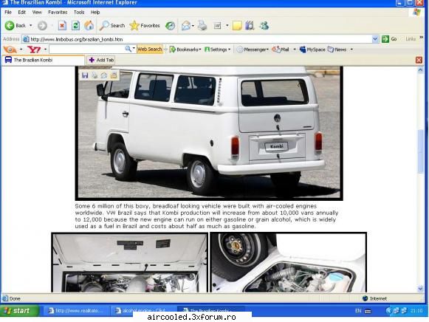Click the red Y! Yahoo logo
This screenshot has width=429, height=322.
pyautogui.click(x=34, y=49)
